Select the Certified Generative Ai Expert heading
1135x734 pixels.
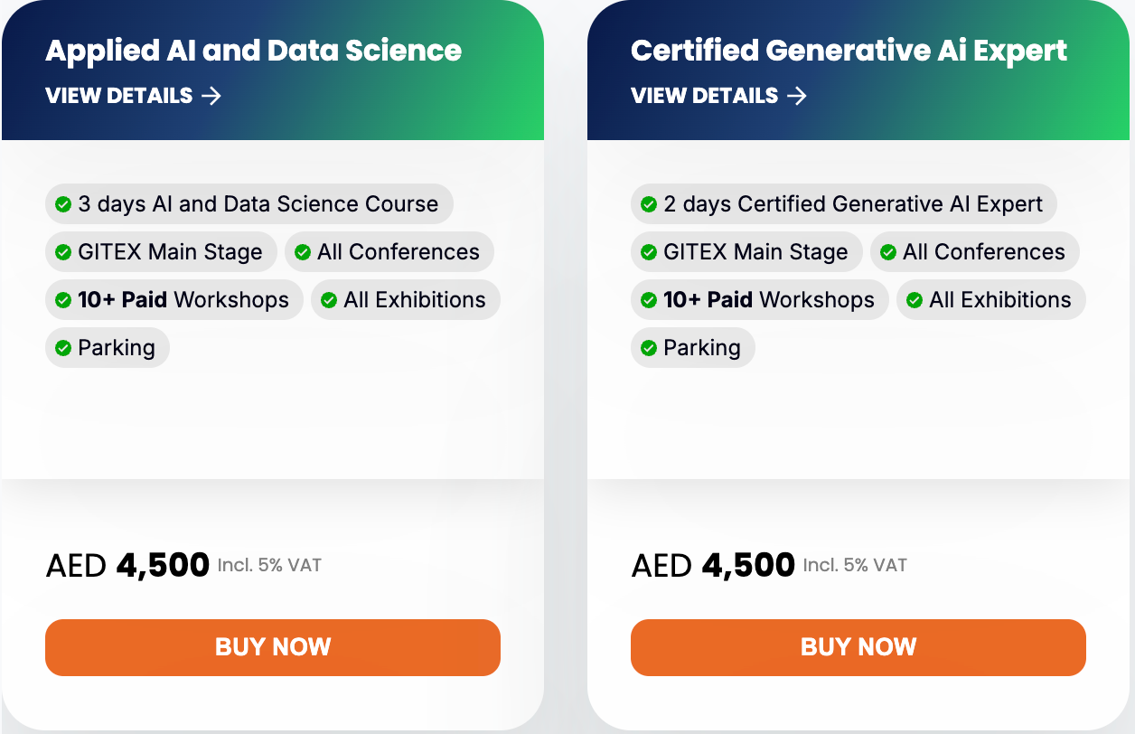click(849, 51)
